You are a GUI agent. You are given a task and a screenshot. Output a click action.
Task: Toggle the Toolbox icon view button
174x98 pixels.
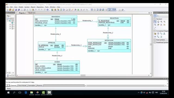tap(155, 16)
